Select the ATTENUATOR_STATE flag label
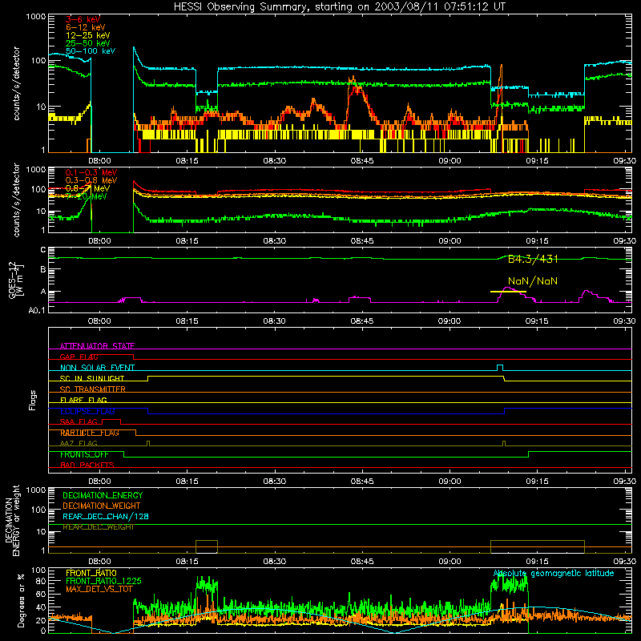This screenshot has width=641, height=641. (x=97, y=346)
